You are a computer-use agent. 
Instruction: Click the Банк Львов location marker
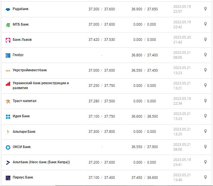coord(205,39)
